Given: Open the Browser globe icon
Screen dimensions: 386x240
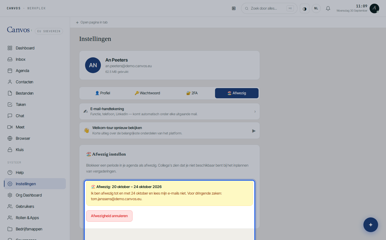Looking at the screenshot, I should coord(10,138).
